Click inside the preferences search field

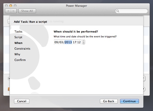pos(131,11)
